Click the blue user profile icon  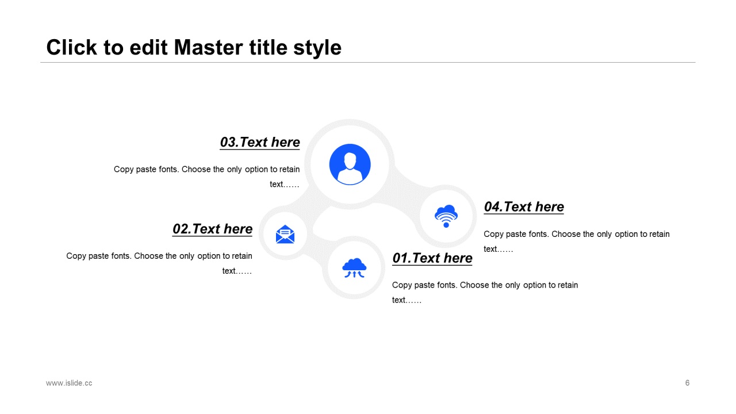click(x=350, y=164)
